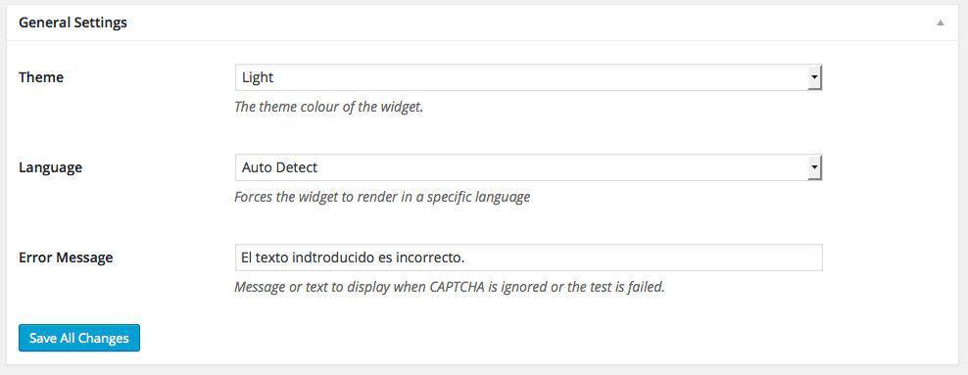Image resolution: width=968 pixels, height=375 pixels.
Task: Click the Language dropdown arrow button
Action: click(815, 167)
